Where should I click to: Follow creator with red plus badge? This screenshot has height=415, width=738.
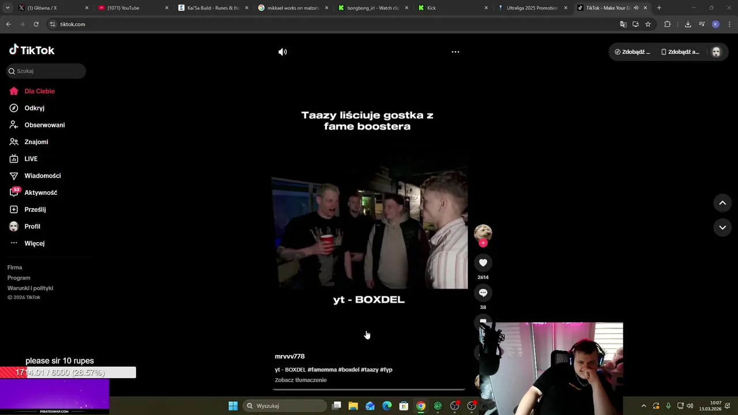[x=483, y=243]
